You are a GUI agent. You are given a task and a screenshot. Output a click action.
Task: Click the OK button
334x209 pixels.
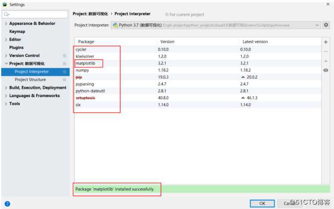click(x=262, y=203)
